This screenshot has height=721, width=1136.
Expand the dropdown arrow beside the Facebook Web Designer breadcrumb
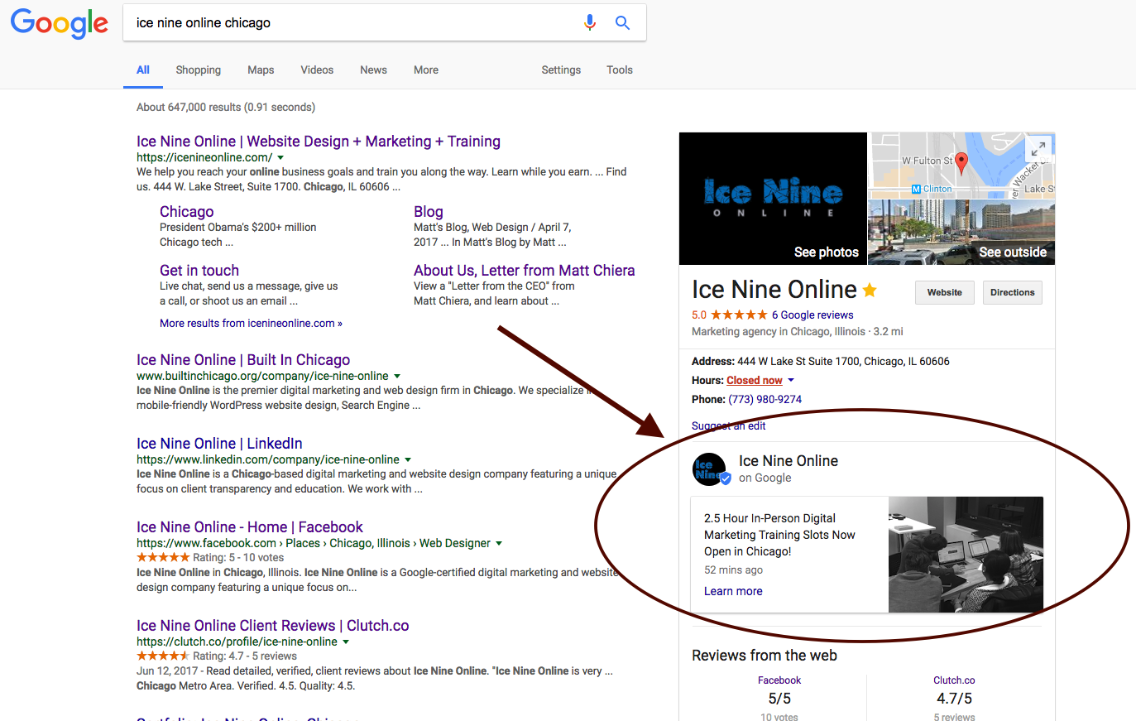[499, 543]
